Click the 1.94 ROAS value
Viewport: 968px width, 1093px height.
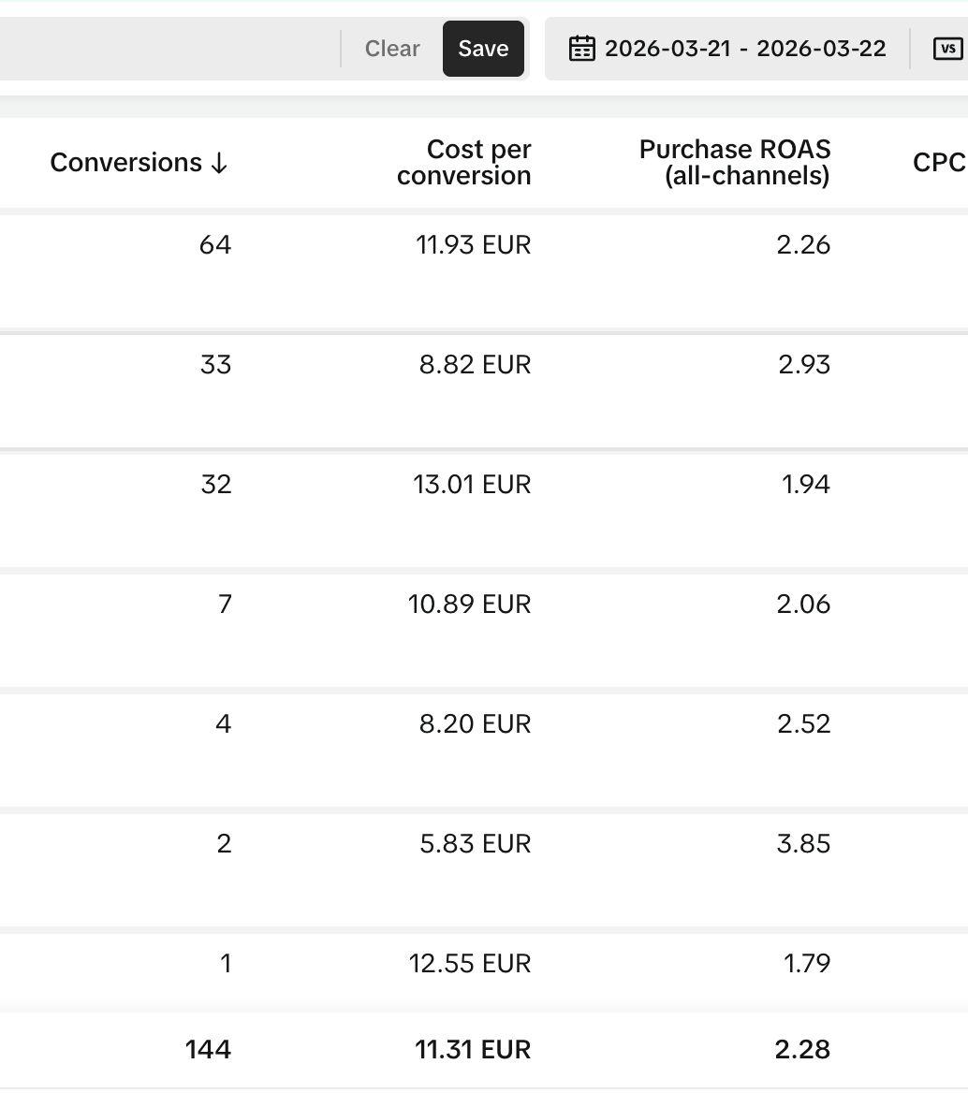(806, 485)
